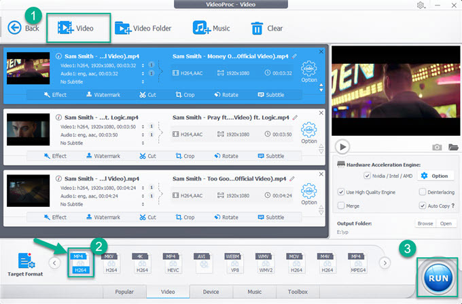Cut the Logic.mp4 video
Image resolution: width=462 pixels, height=304 pixels.
(x=147, y=156)
